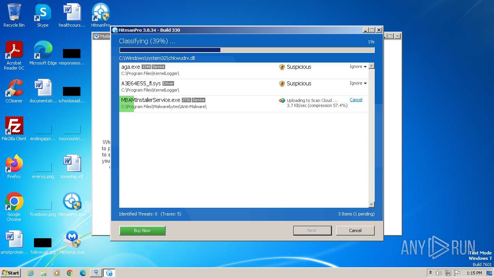
Task: Launch Microsoft Edge from the desktop
Action: coord(43,53)
